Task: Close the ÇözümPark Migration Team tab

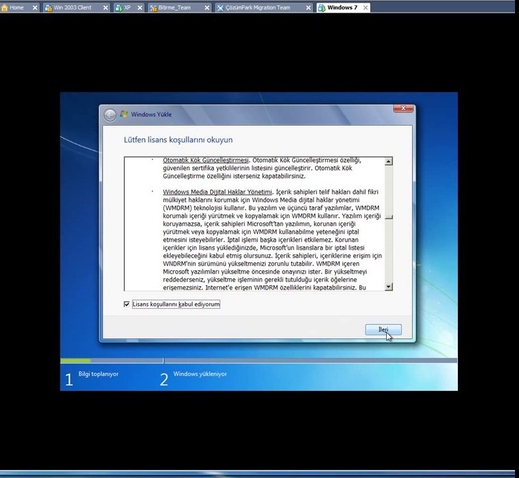Action: coord(308,7)
